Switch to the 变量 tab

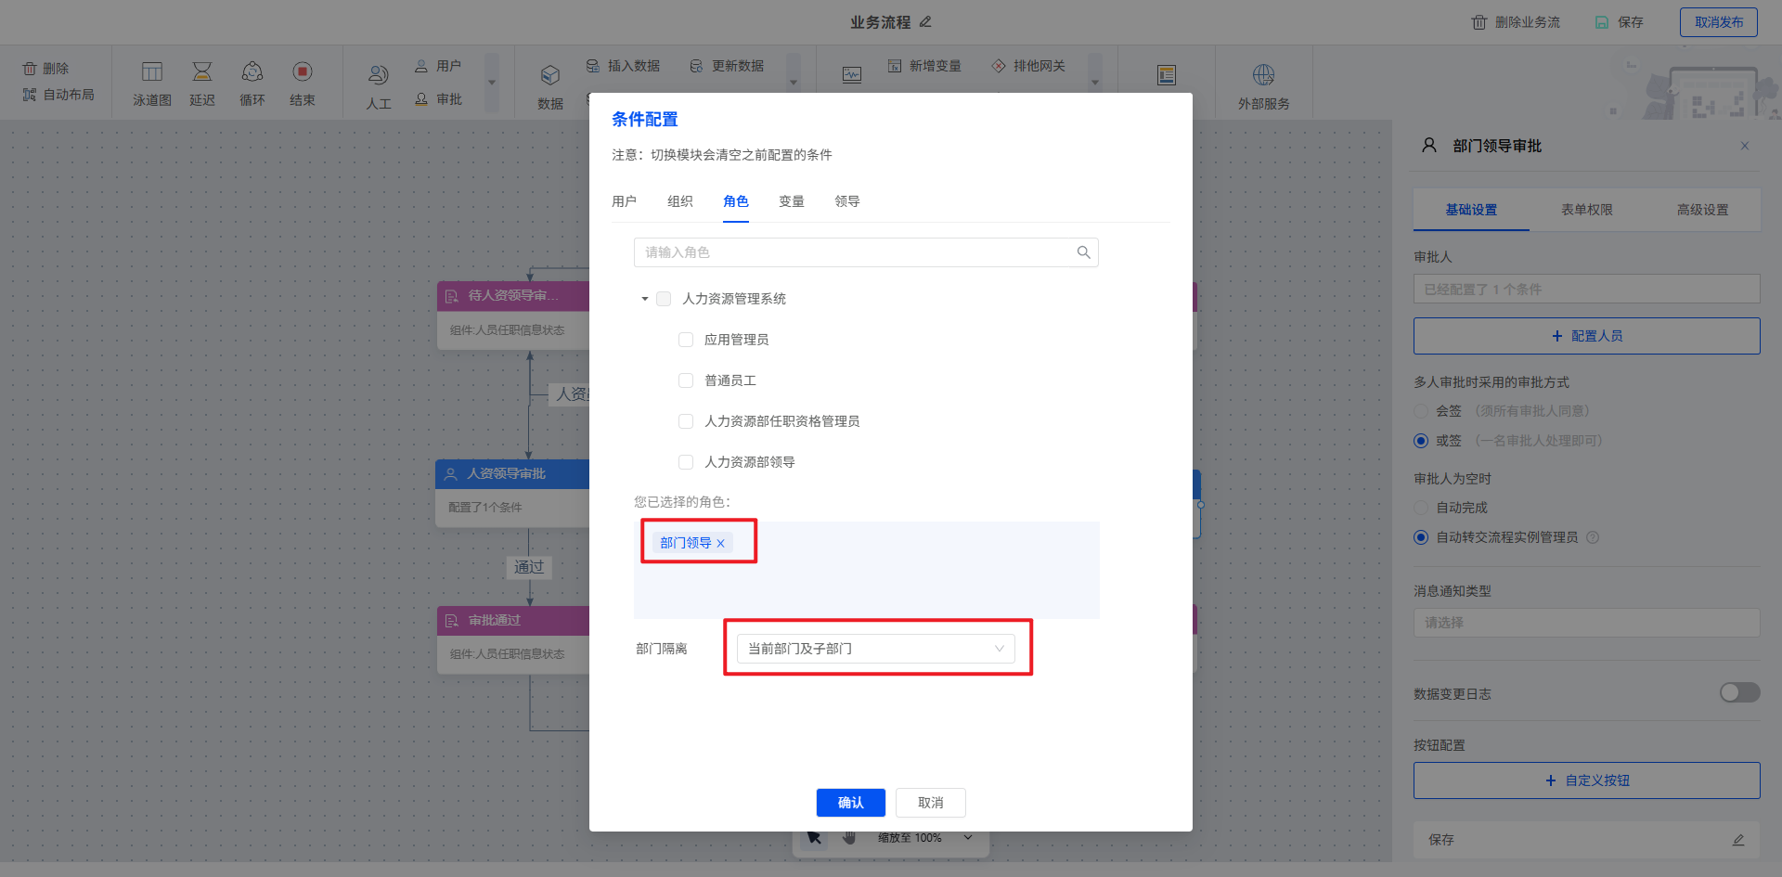click(791, 201)
